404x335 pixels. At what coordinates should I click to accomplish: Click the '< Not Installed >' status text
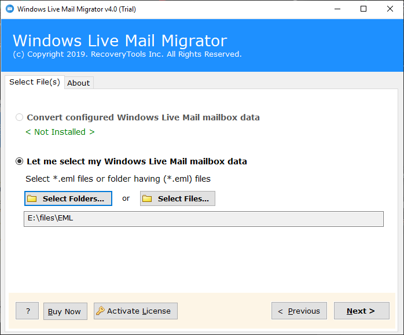click(60, 132)
